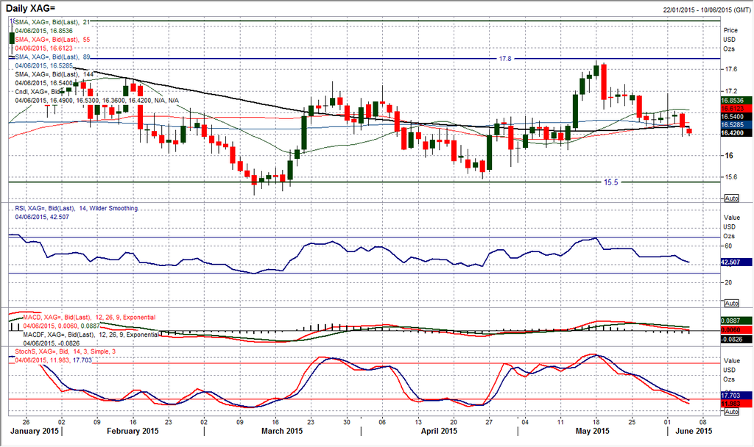Click the 17.2 price axis label
Image resolution: width=754 pixels, height=447 pixels.
[x=731, y=90]
